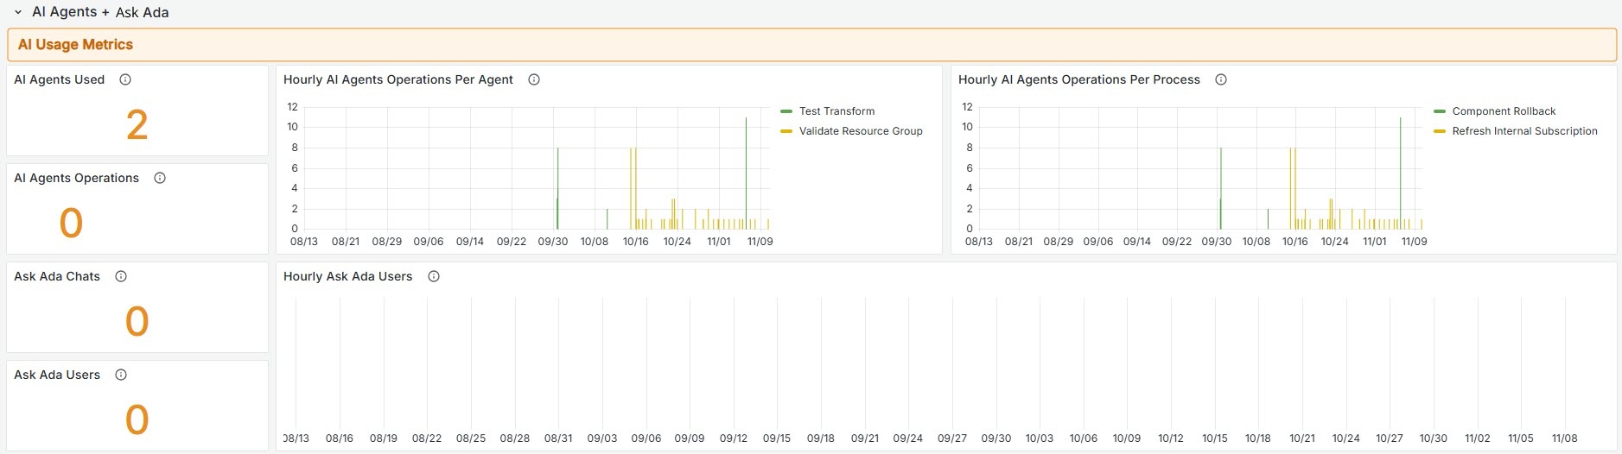
Task: Click 11/01 label on Per Agent chart axis
Action: (719, 242)
